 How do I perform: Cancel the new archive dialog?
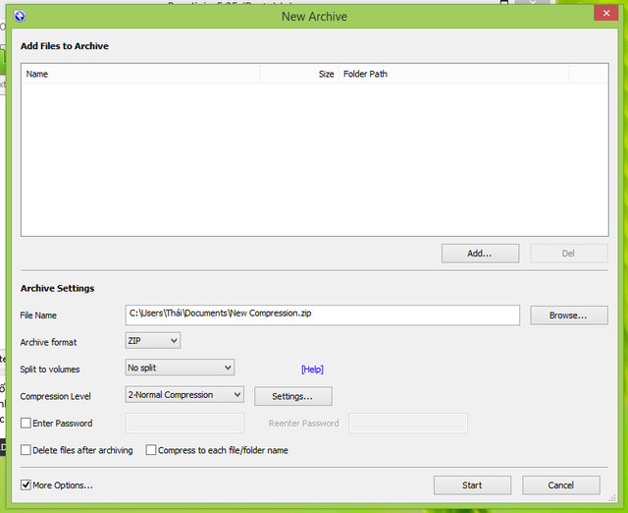pyautogui.click(x=560, y=485)
